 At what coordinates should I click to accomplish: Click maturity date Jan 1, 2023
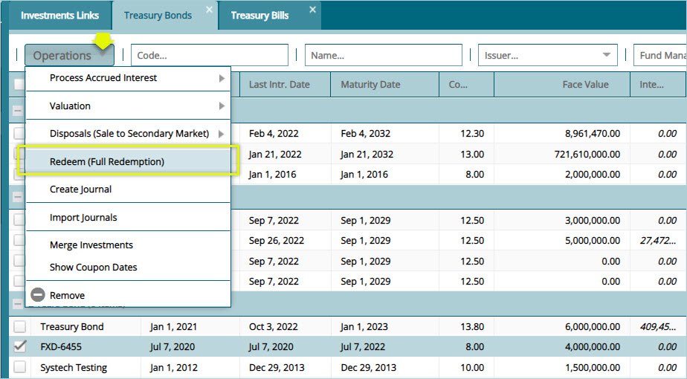click(x=364, y=327)
